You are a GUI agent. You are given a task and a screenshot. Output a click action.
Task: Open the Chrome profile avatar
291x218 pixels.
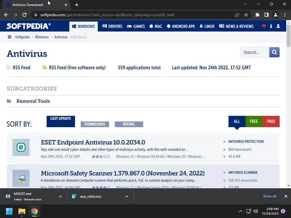coord(276,15)
